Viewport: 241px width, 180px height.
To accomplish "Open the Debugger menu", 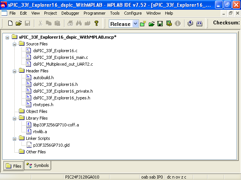I will (70, 13).
